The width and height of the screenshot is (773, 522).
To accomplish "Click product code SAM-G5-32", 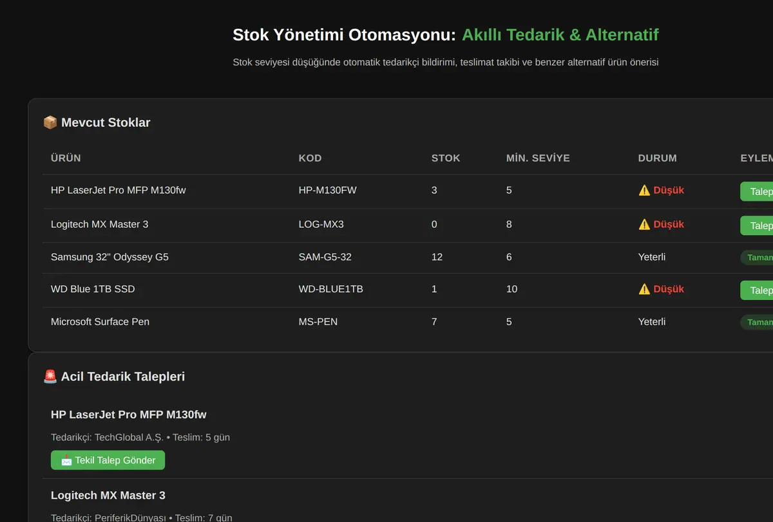I will (x=325, y=257).
